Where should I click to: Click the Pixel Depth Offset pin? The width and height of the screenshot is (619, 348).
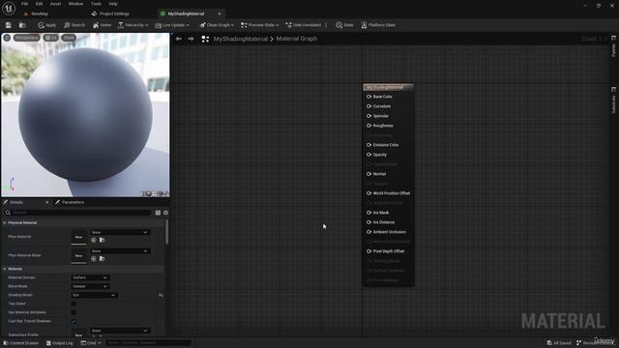pos(368,251)
